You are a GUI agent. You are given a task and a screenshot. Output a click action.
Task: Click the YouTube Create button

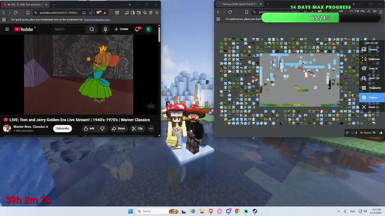click(x=122, y=29)
